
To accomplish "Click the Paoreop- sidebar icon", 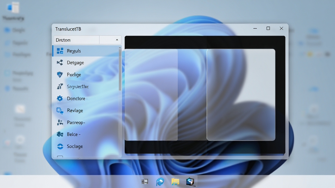I will 60,122.
